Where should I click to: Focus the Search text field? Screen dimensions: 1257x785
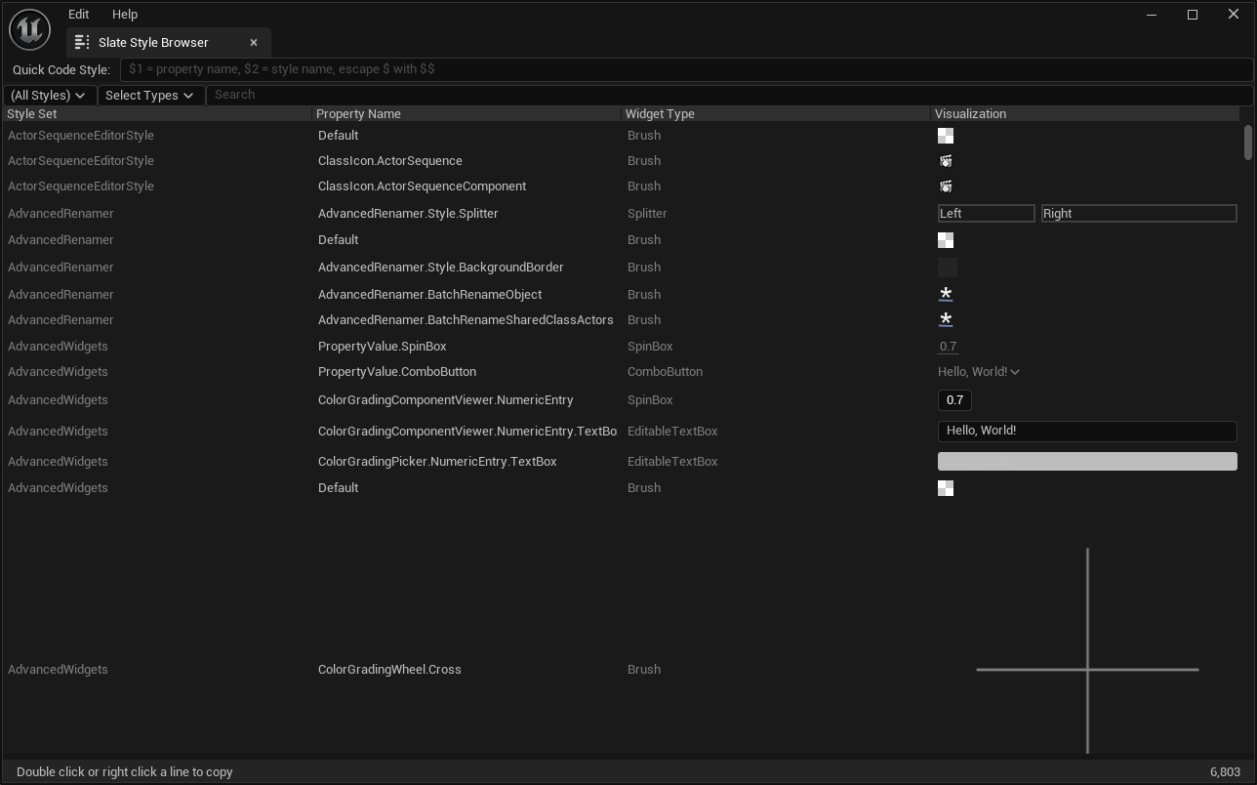point(728,95)
